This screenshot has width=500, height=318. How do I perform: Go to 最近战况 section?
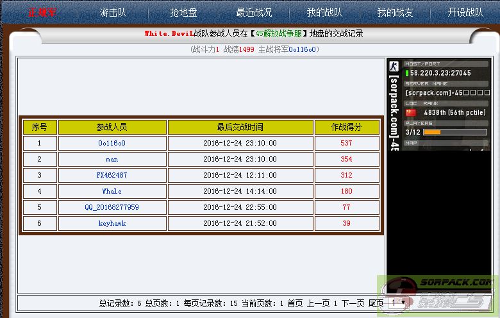[x=254, y=12]
